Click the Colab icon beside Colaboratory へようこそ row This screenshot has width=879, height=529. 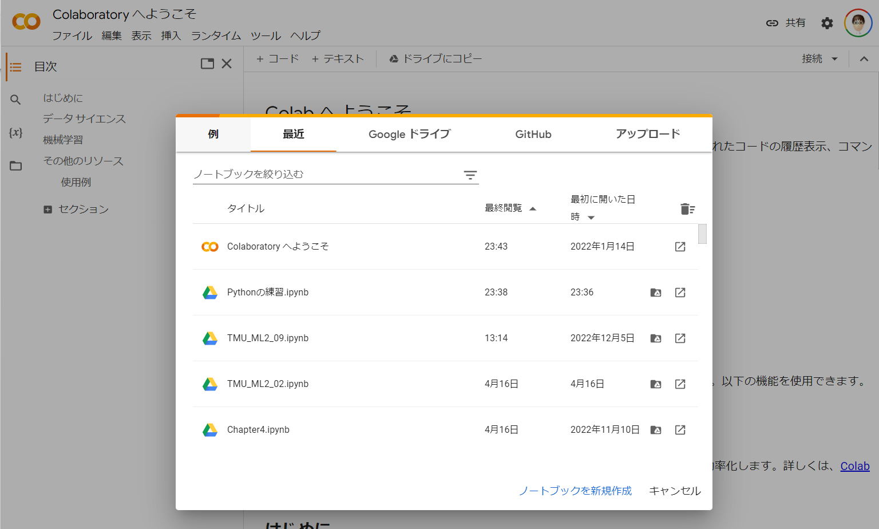point(210,247)
